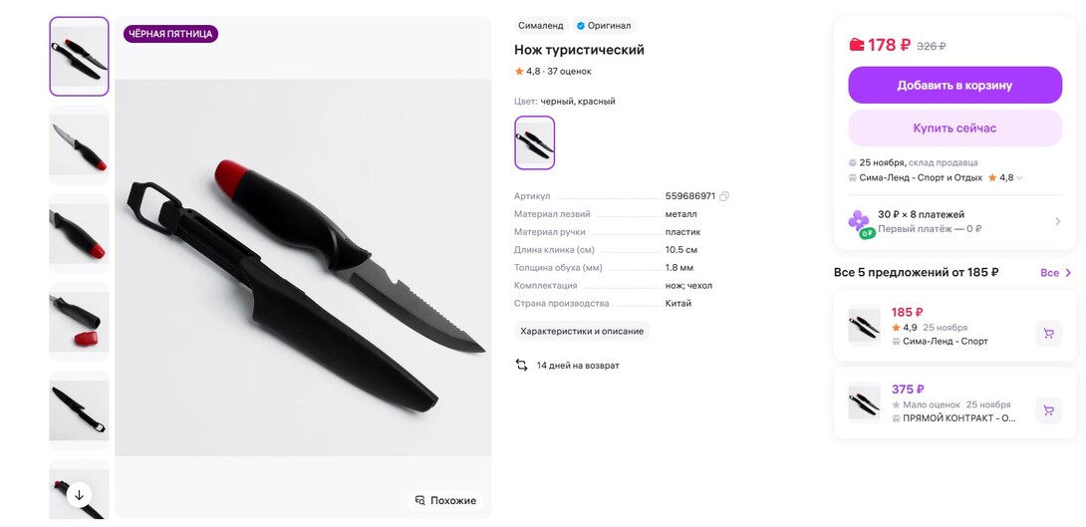The image size is (1086, 527).
Task: Click 'Добавить в корзину' button
Action: coord(954,86)
